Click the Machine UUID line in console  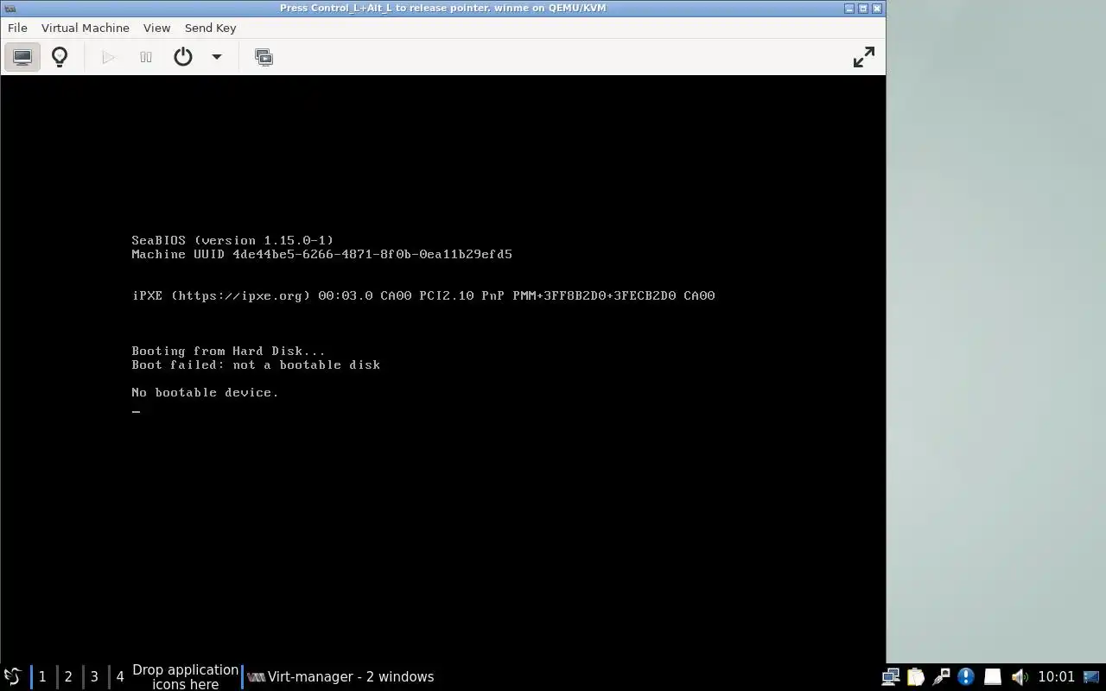point(321,254)
